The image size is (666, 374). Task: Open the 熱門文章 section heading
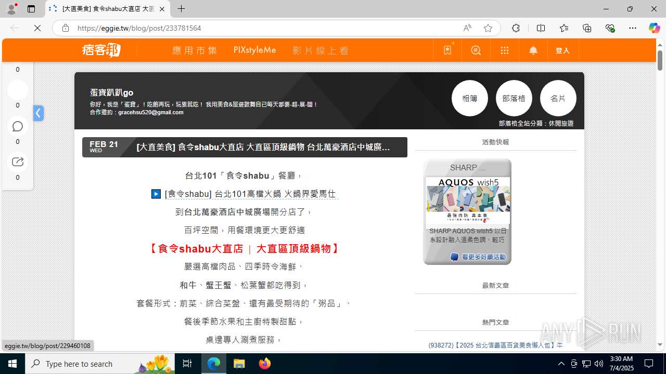point(495,322)
